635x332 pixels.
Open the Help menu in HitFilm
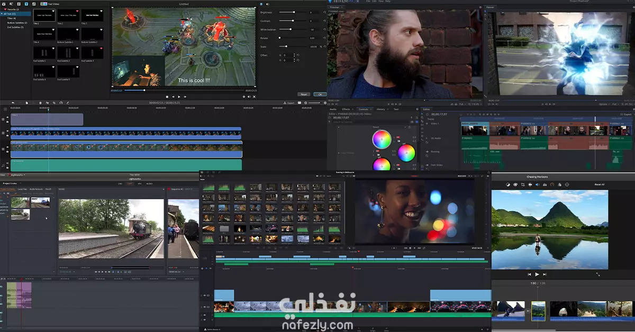point(388,1)
